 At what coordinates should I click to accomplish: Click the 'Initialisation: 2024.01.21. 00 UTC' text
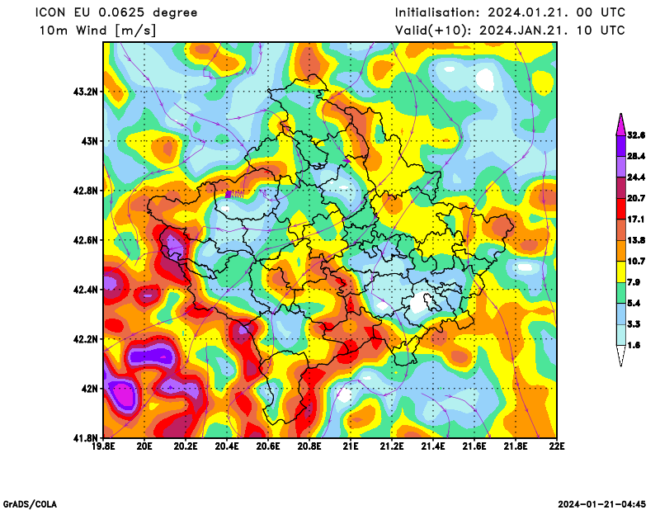pyautogui.click(x=510, y=12)
